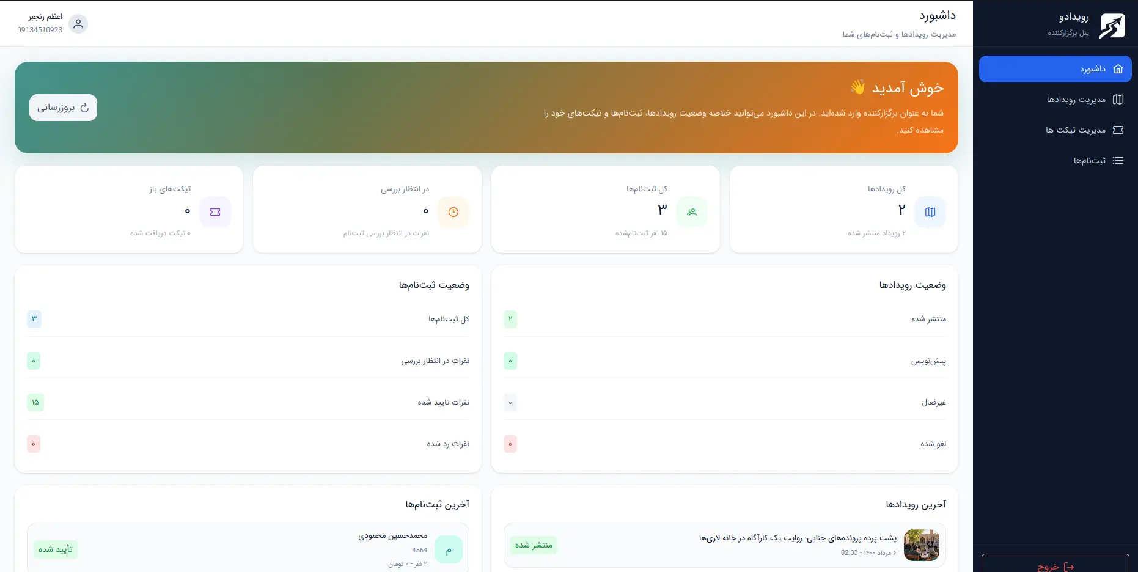
Task: Click the پیش‌نویس row label
Action: [928, 361]
